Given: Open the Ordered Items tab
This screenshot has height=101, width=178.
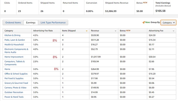Looking at the screenshot, I should tap(13, 23).
